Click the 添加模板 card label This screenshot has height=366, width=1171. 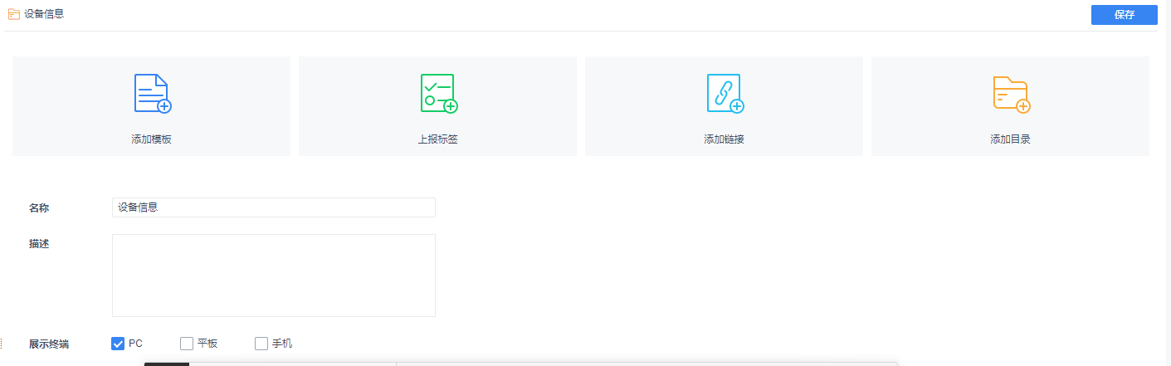[151, 139]
